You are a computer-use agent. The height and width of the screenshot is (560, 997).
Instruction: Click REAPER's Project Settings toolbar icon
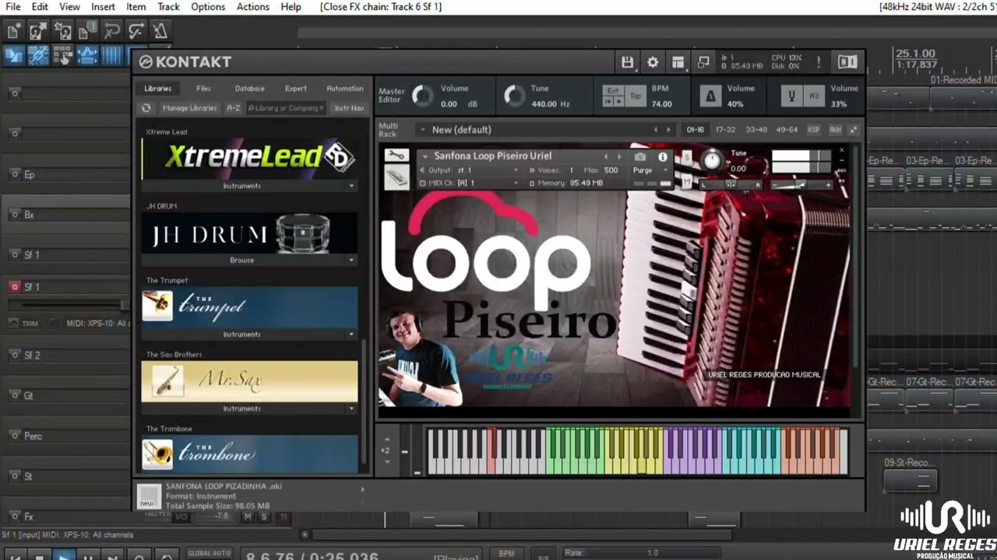tap(86, 32)
